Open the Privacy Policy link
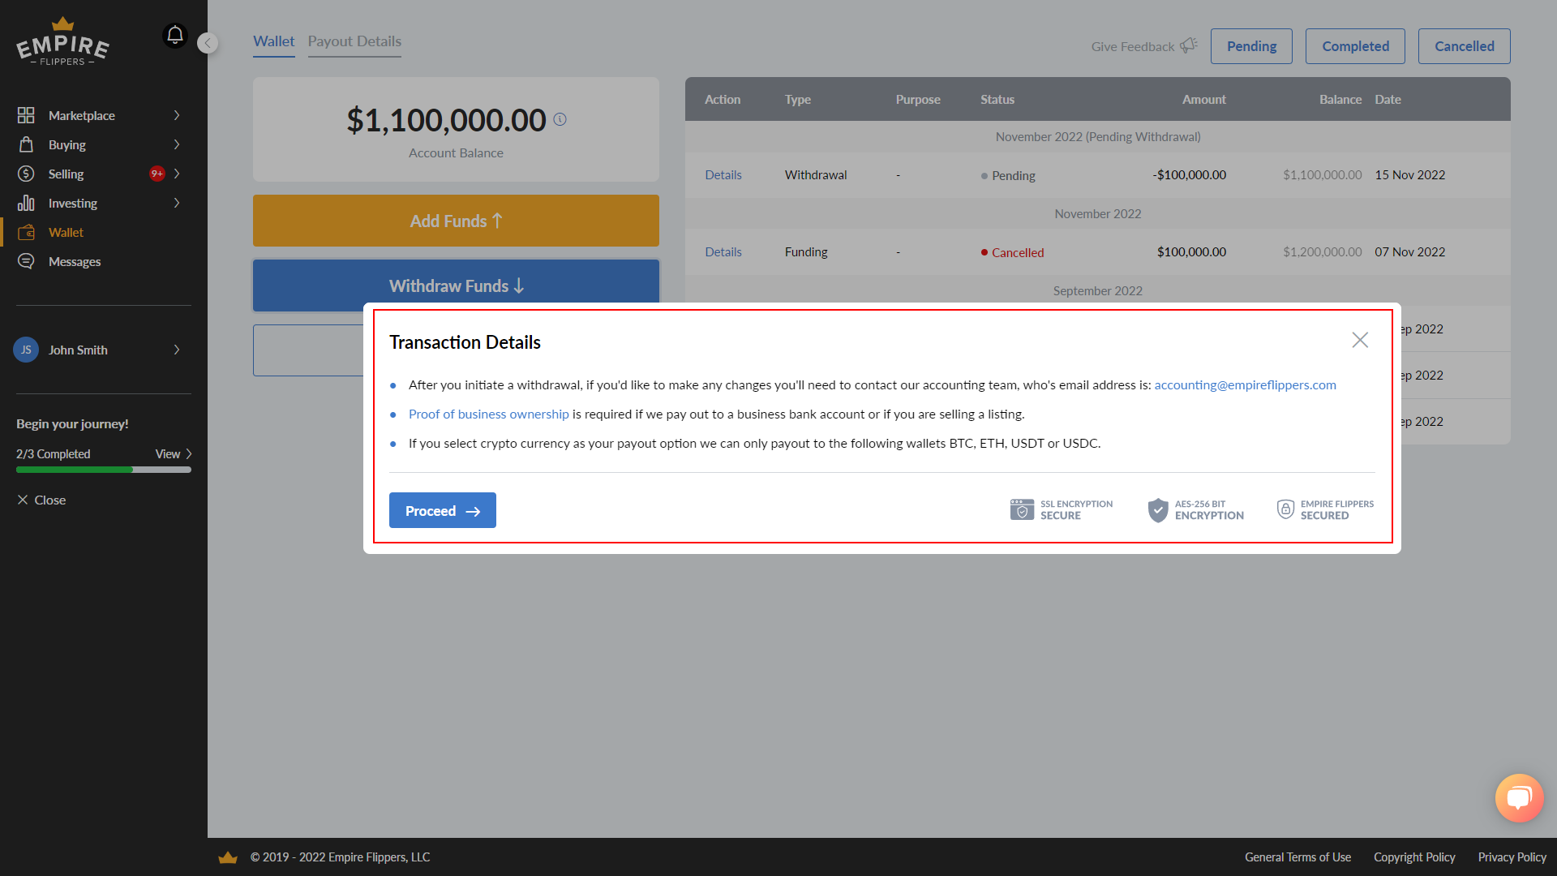The height and width of the screenshot is (876, 1557). click(1512, 857)
